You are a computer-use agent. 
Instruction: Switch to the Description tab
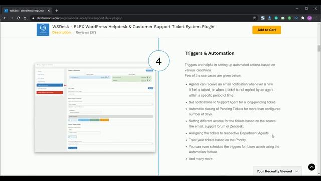[x=61, y=32]
